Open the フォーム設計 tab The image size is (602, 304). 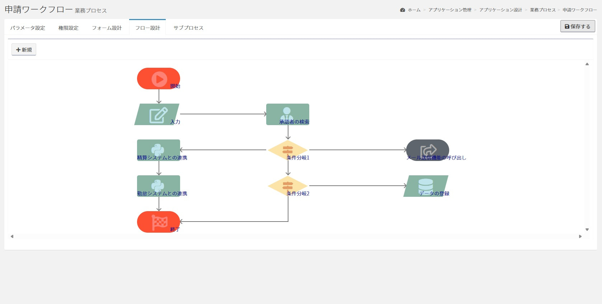107,28
